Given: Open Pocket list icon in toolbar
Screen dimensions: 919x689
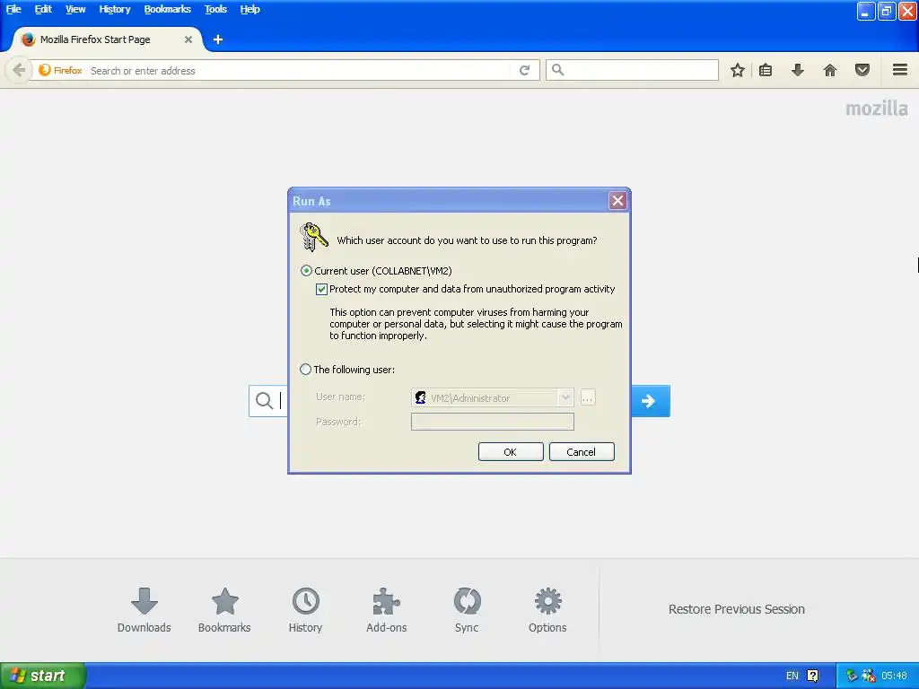Looking at the screenshot, I should [862, 70].
